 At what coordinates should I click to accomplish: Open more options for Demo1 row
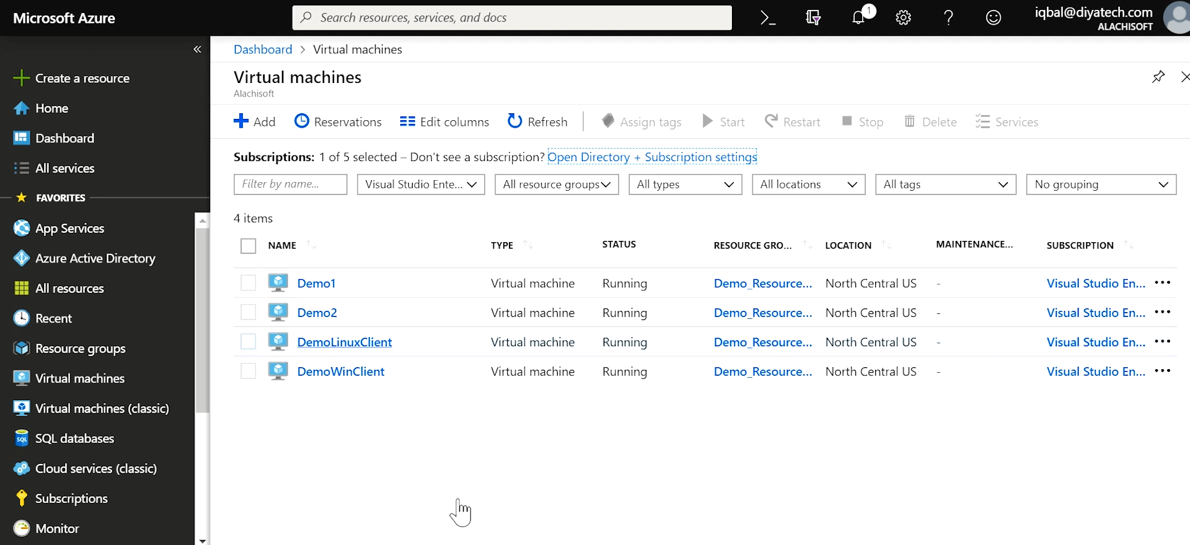1162,283
